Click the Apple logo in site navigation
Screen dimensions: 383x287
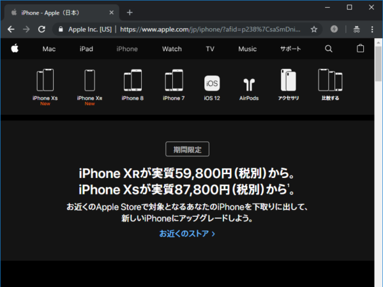(14, 48)
